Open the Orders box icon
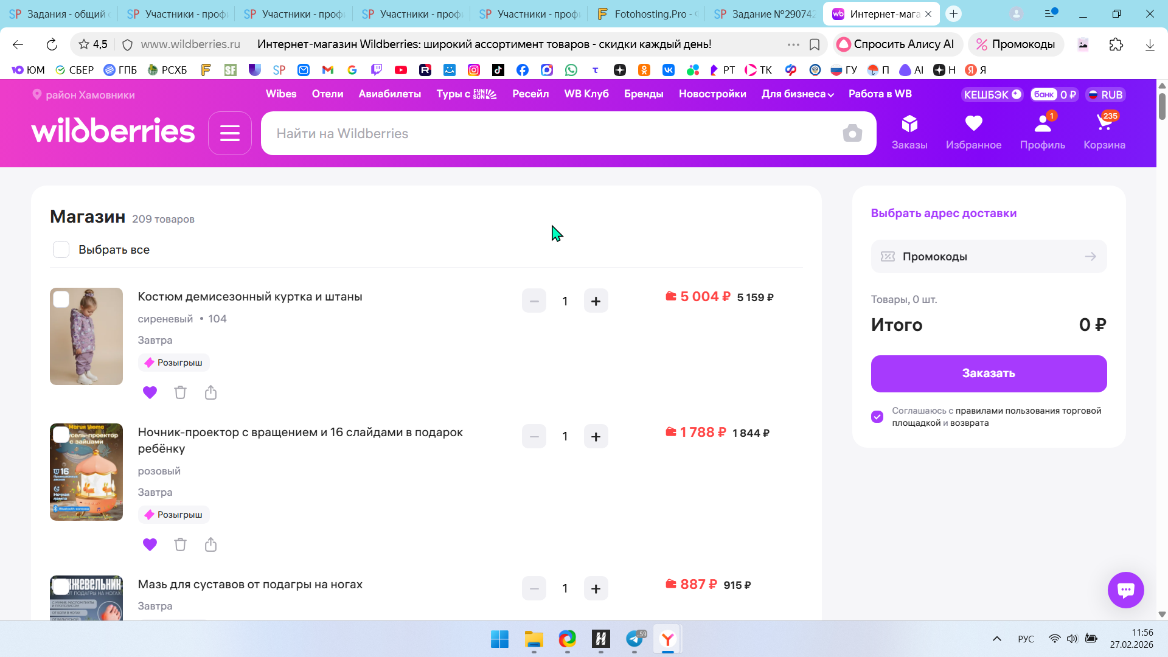 pos(909,131)
